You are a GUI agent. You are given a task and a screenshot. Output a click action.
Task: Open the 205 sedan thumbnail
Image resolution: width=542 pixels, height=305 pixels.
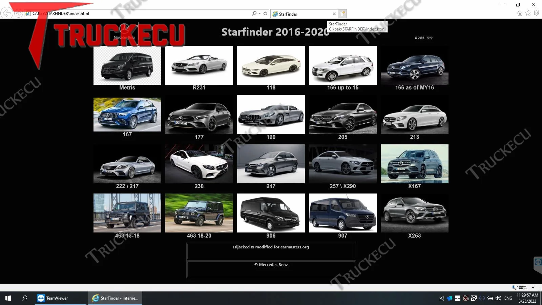(343, 114)
